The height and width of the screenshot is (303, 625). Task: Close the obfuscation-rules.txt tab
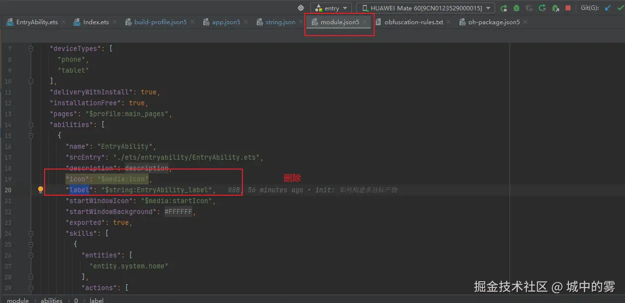tap(449, 22)
